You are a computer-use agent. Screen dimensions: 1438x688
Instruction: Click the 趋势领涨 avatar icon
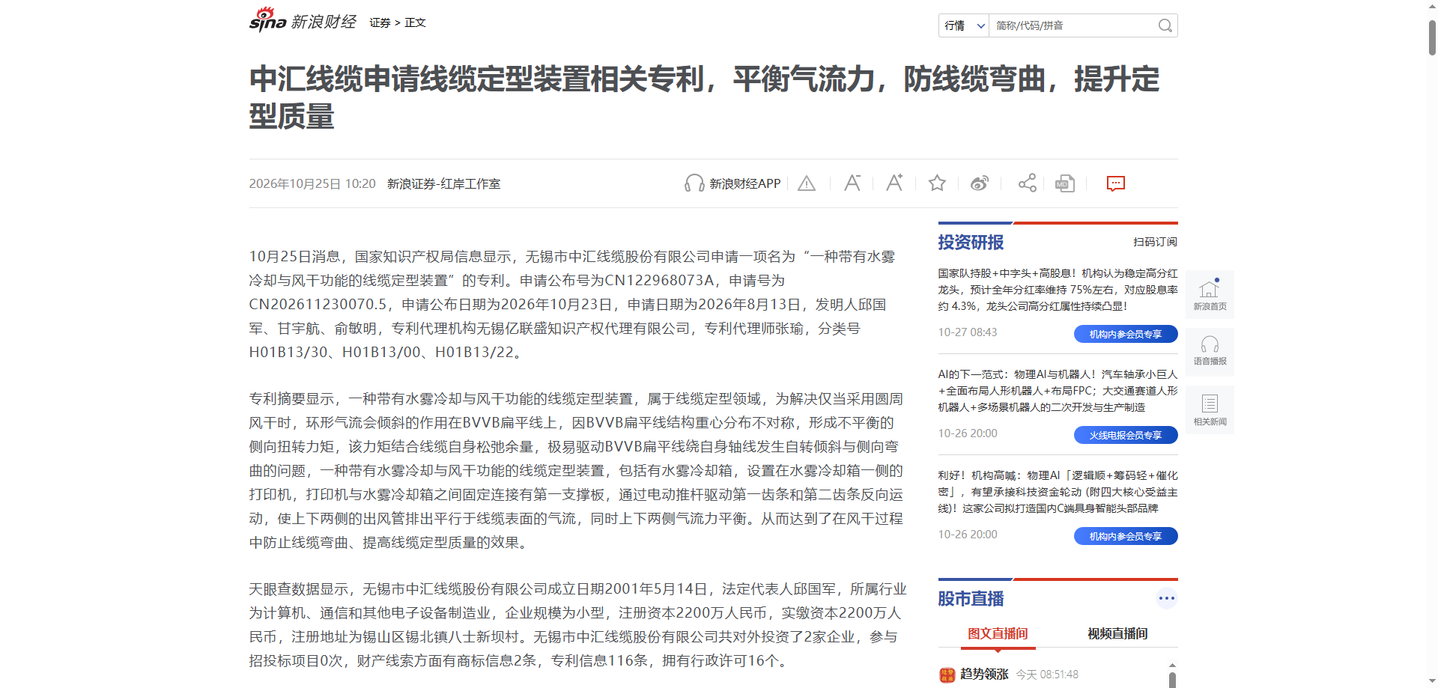tap(947, 675)
